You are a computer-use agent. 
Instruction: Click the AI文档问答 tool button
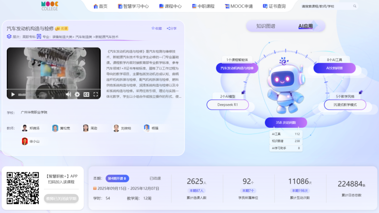[334, 68]
